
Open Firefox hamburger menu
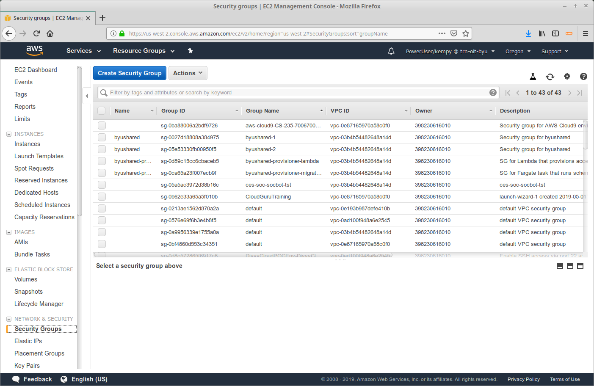[586, 33]
